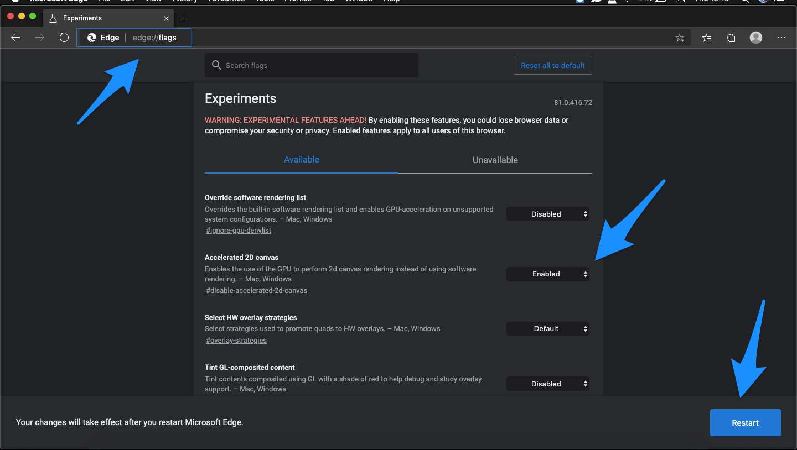Add page to favorites with star icon
Image resolution: width=797 pixels, height=450 pixels.
tap(680, 38)
